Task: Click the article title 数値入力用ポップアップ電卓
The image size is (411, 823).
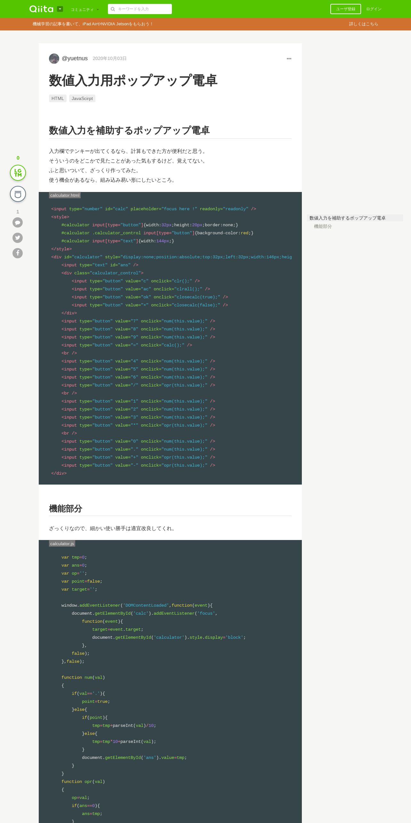Action: point(133,80)
